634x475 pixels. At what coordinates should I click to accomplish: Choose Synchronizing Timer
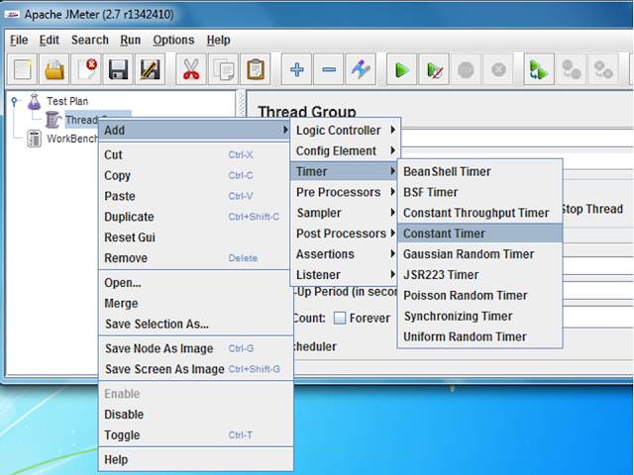pyautogui.click(x=479, y=316)
